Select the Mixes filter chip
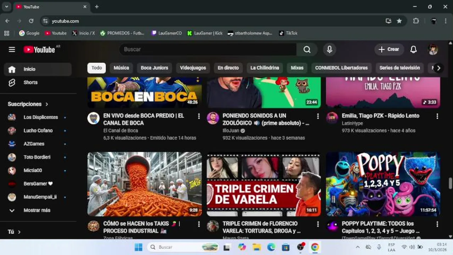453x255 pixels. pyautogui.click(x=297, y=68)
